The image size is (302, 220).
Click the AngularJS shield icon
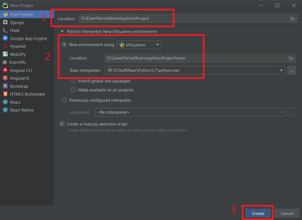click(5, 78)
